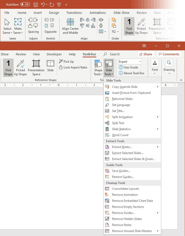Viewport: 185px width, 236px height.
Task: Expand the Shape Tools dropdown
Action: tap(98, 68)
